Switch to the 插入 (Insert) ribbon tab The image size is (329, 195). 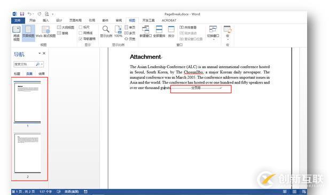tap(45, 20)
